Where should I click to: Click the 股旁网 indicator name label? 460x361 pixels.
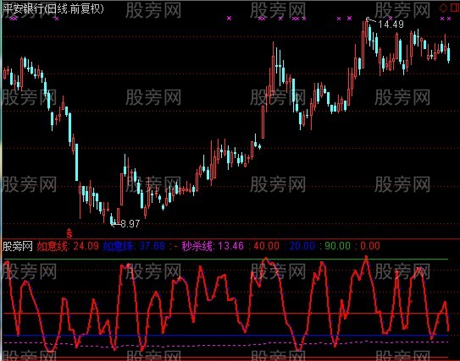click(x=18, y=246)
